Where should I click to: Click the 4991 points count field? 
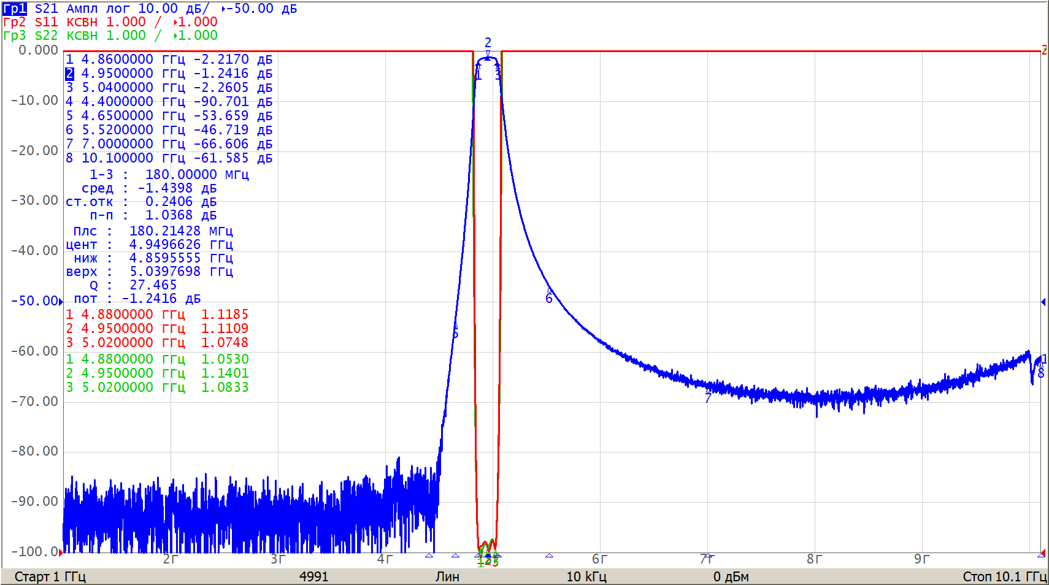click(313, 576)
